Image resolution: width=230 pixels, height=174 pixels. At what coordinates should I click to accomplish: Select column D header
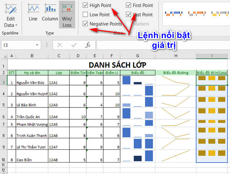[78, 56]
